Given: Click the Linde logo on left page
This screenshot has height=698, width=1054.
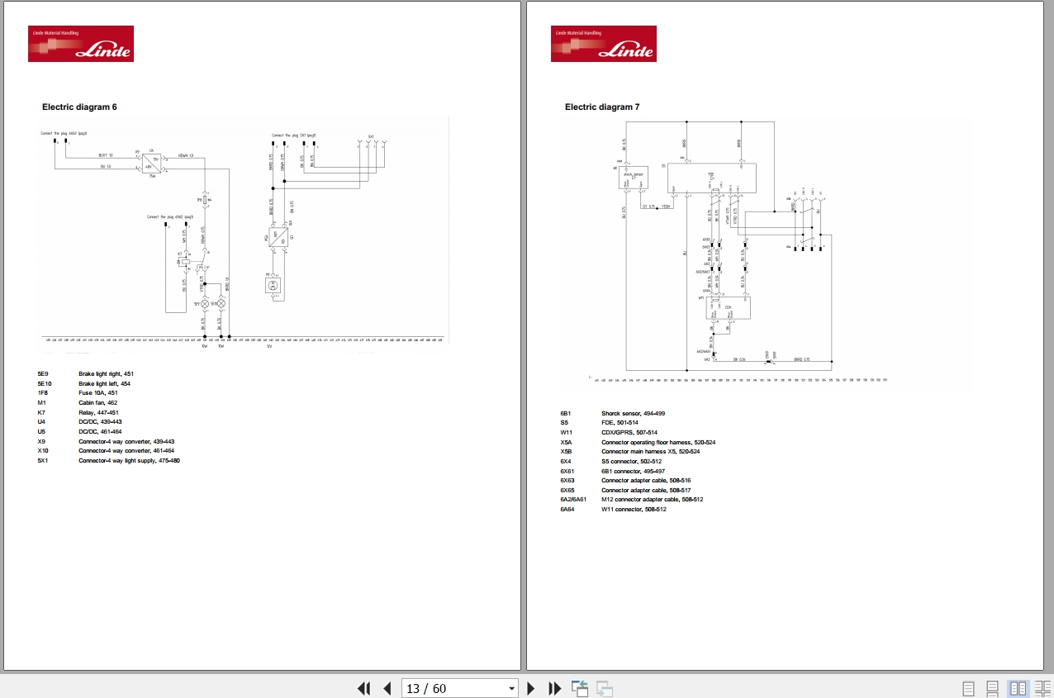Looking at the screenshot, I should pyautogui.click(x=81, y=44).
